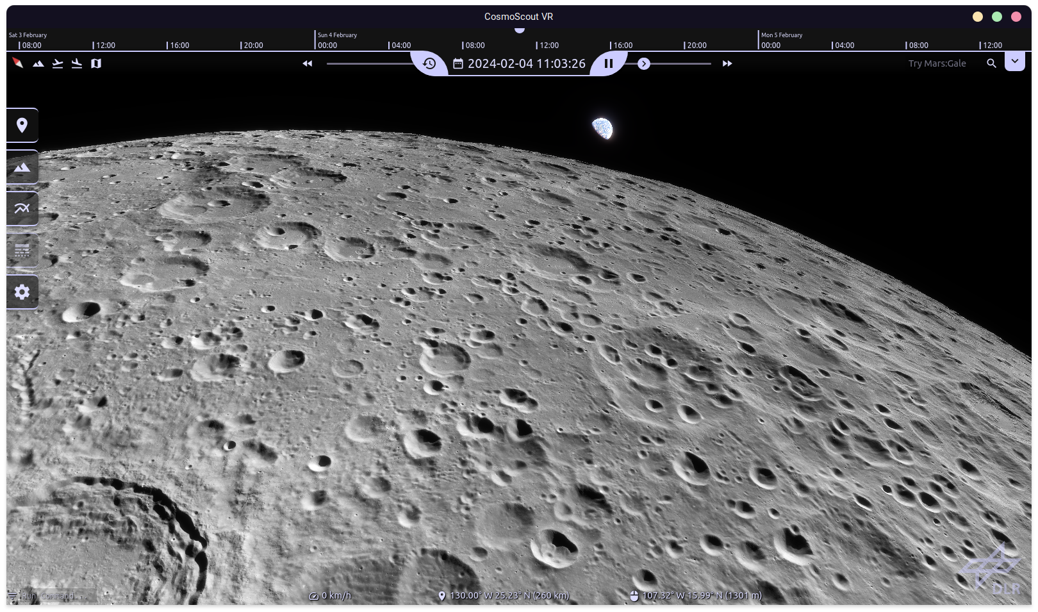The width and height of the screenshot is (1038, 612).
Task: Click the fast-forward time button
Action: click(727, 63)
